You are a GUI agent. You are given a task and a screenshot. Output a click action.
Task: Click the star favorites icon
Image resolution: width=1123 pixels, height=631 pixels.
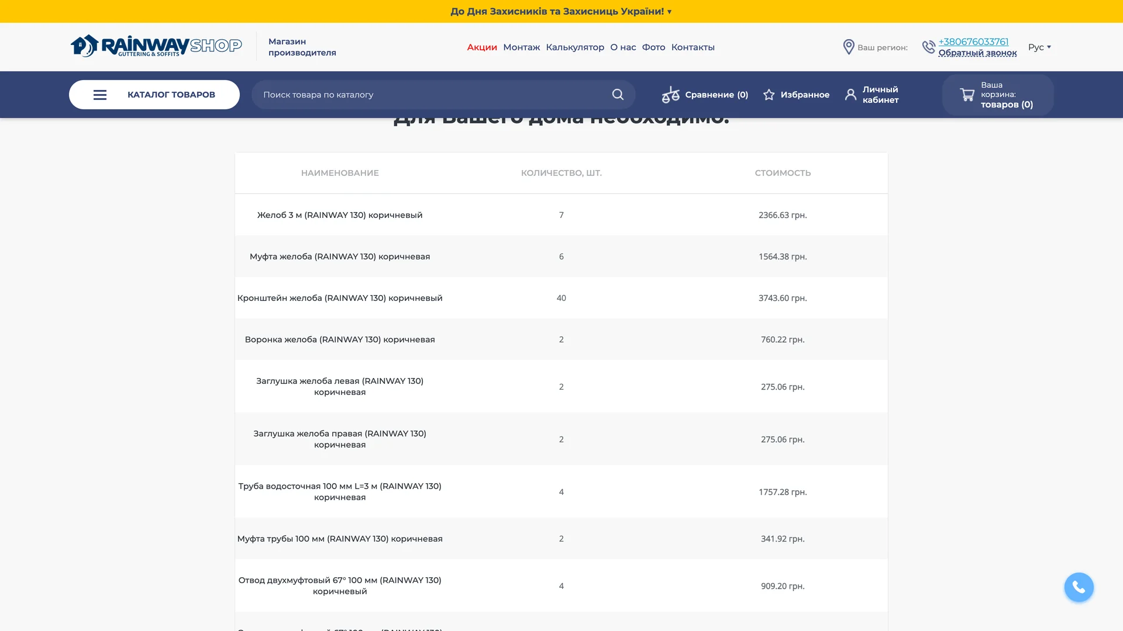click(x=769, y=95)
